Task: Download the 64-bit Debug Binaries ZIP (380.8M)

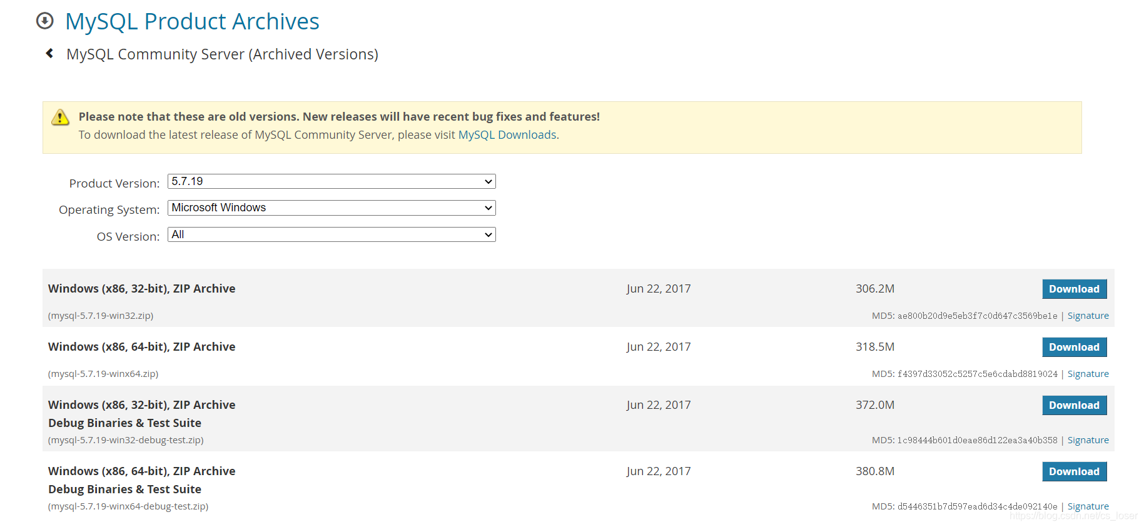Action: click(x=1074, y=471)
